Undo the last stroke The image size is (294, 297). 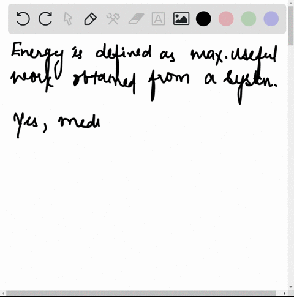coord(23,19)
